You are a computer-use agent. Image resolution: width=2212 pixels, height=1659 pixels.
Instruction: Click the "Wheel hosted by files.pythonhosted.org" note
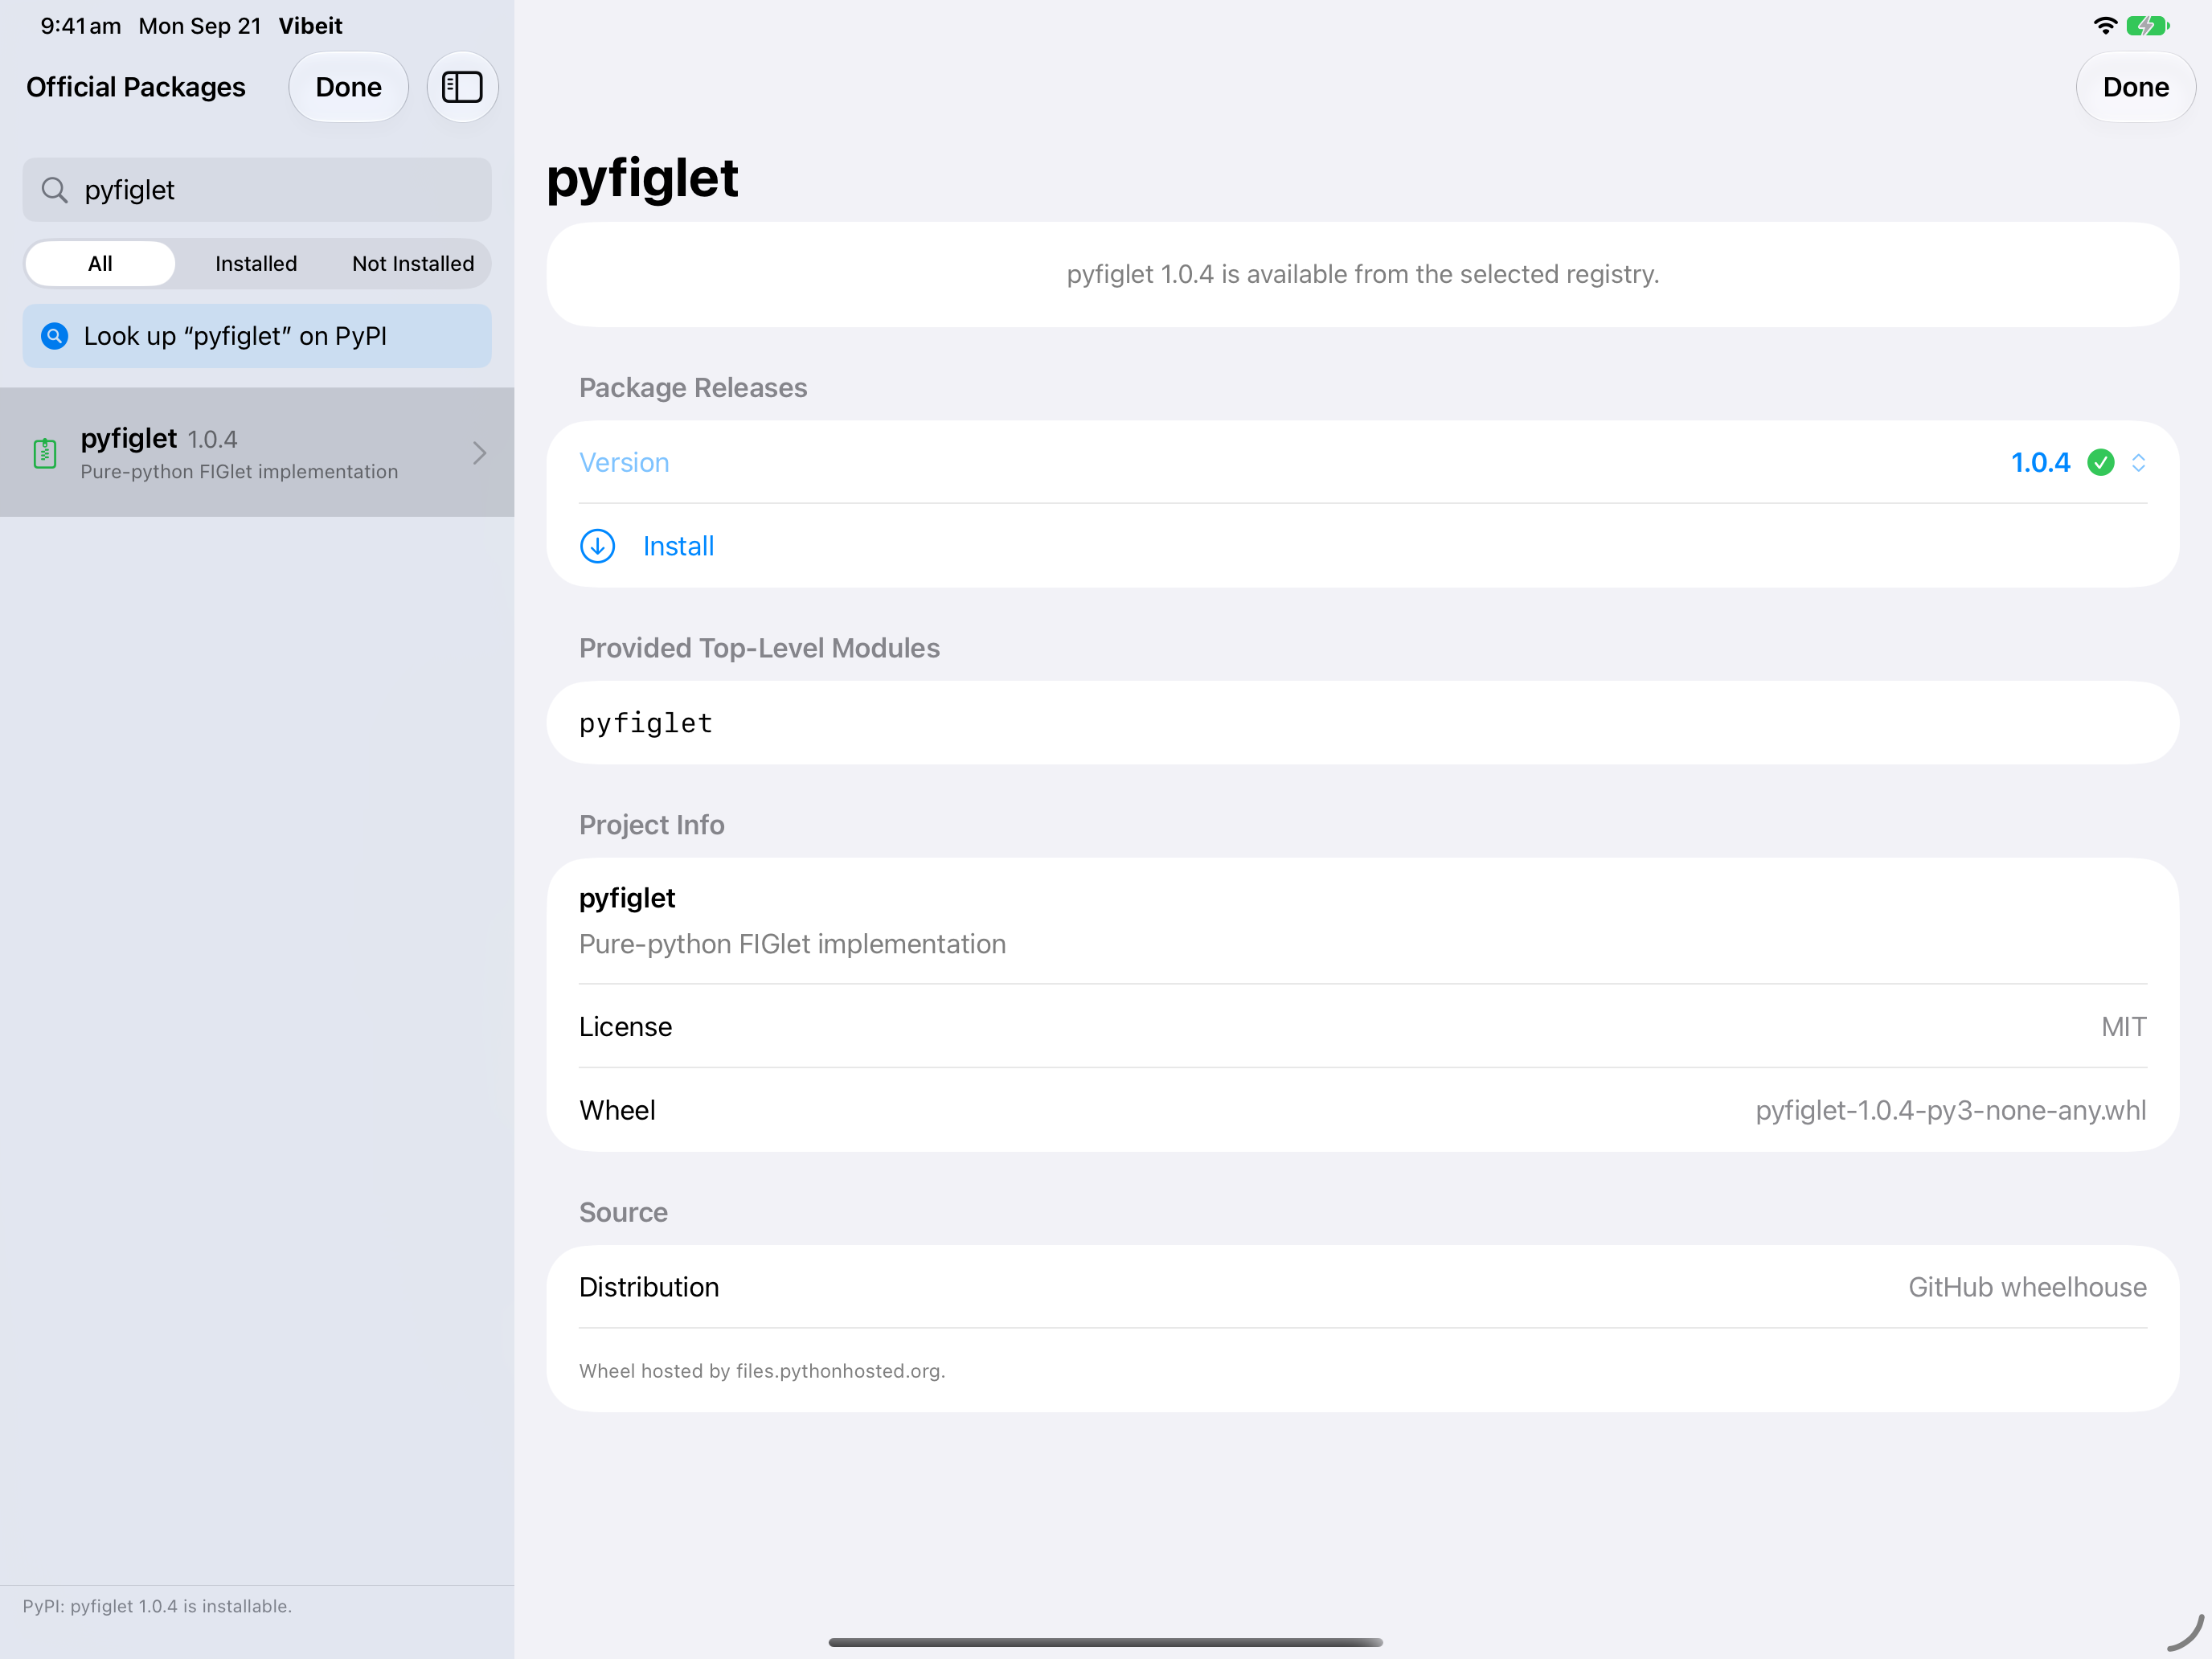point(762,1371)
